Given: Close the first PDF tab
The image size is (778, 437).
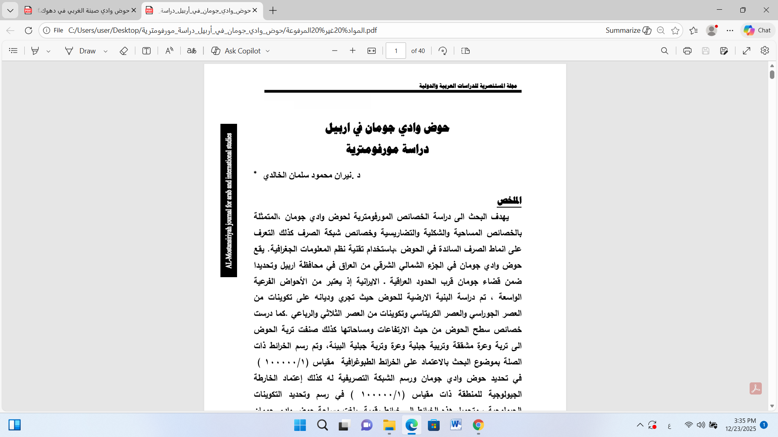Looking at the screenshot, I should (x=134, y=11).
